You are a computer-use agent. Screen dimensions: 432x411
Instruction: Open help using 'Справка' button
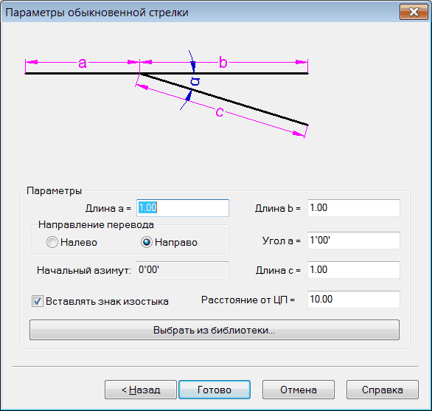coord(383,390)
